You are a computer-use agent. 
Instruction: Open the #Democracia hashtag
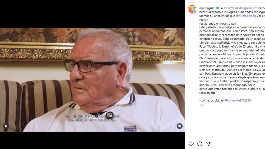[x=247, y=16]
